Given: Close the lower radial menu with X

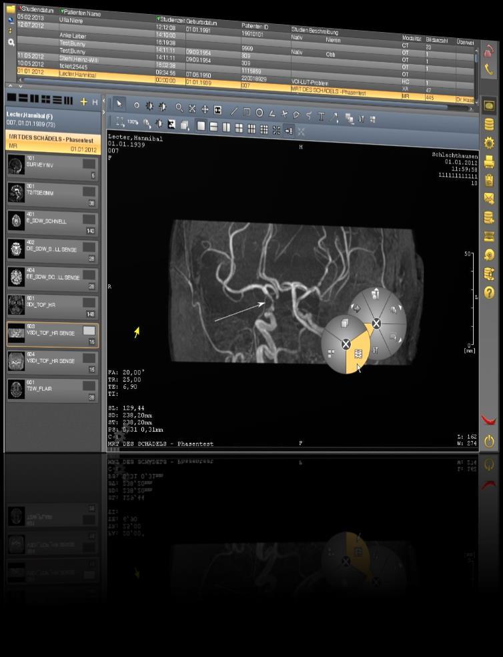Looking at the screenshot, I should [x=346, y=344].
